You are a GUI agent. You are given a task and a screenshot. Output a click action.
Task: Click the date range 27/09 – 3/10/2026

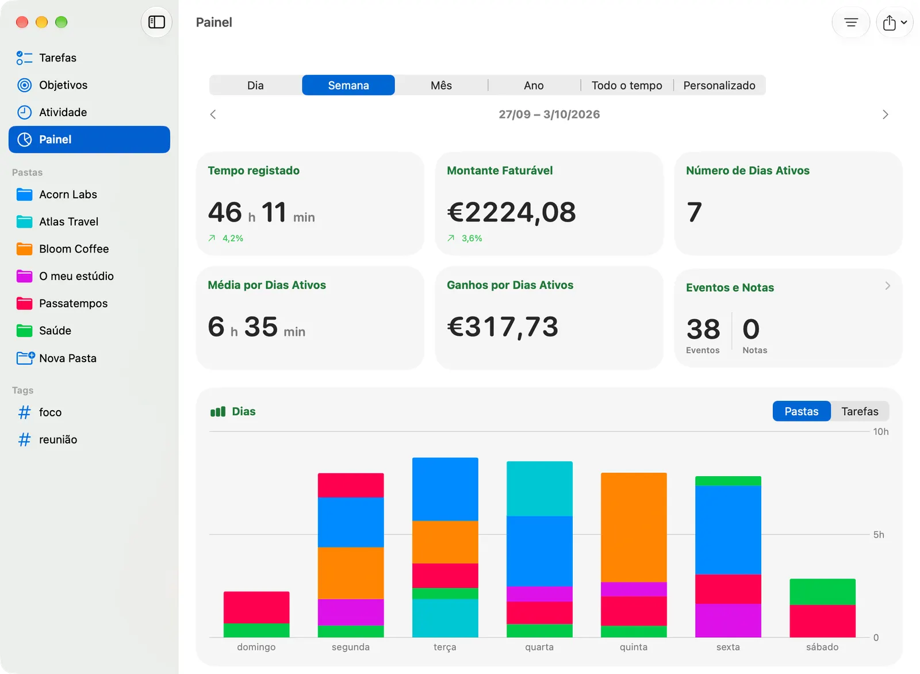pos(549,114)
